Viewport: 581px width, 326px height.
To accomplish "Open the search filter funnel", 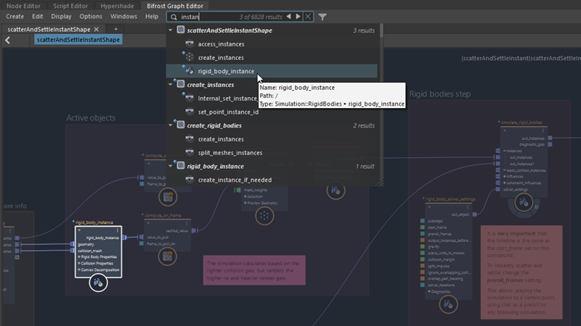I will pyautogui.click(x=322, y=17).
